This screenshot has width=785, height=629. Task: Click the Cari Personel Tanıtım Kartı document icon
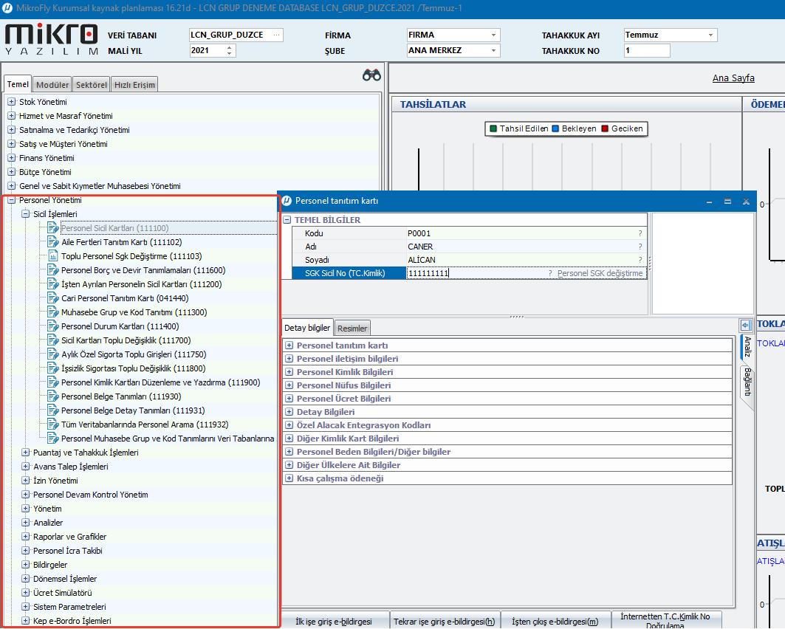coord(52,298)
